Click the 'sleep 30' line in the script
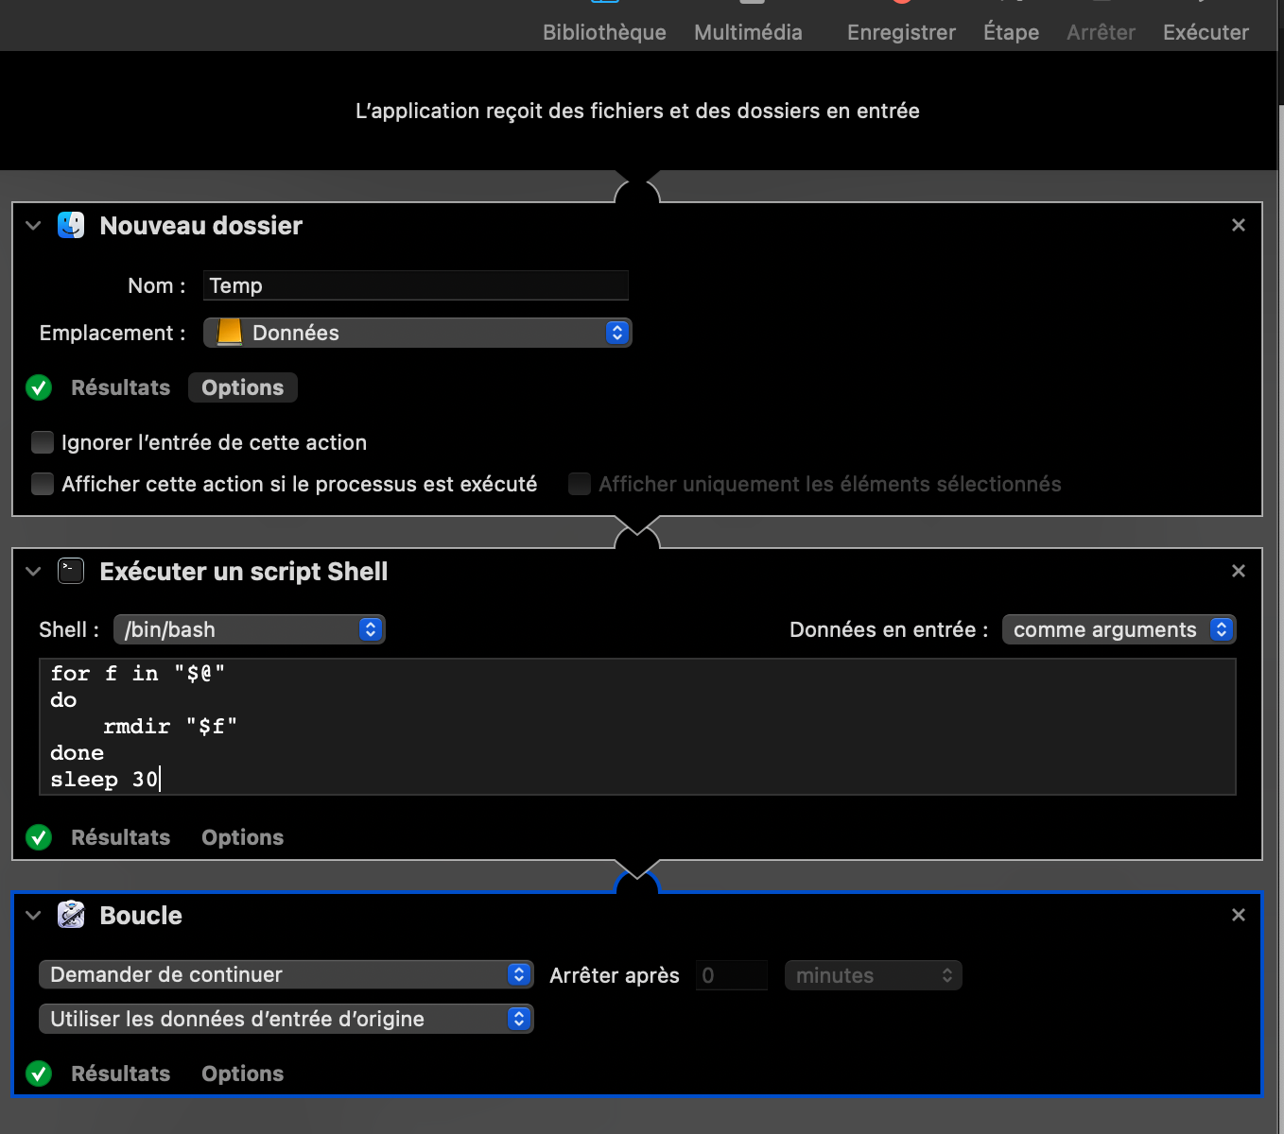 pyautogui.click(x=104, y=779)
